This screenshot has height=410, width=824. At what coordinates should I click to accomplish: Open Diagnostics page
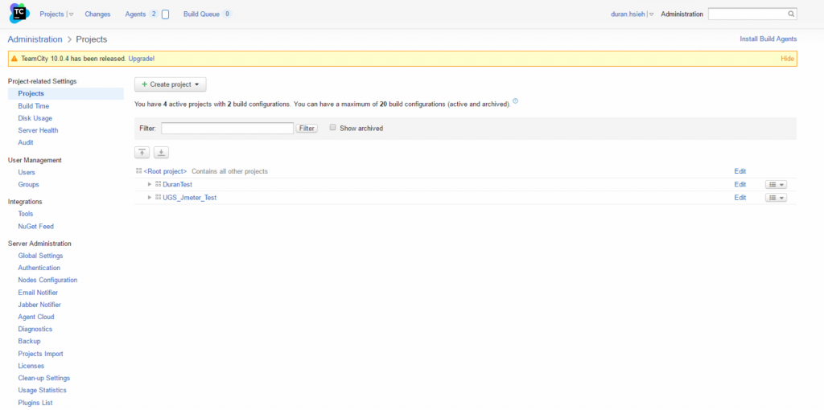click(35, 329)
